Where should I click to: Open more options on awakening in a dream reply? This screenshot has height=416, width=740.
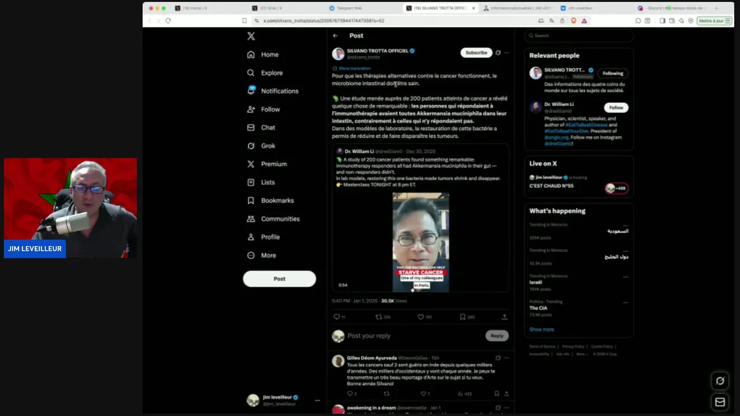coord(506,407)
